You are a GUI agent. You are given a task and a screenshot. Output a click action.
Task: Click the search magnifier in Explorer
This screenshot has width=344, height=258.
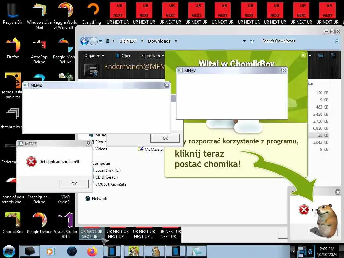(x=336, y=41)
